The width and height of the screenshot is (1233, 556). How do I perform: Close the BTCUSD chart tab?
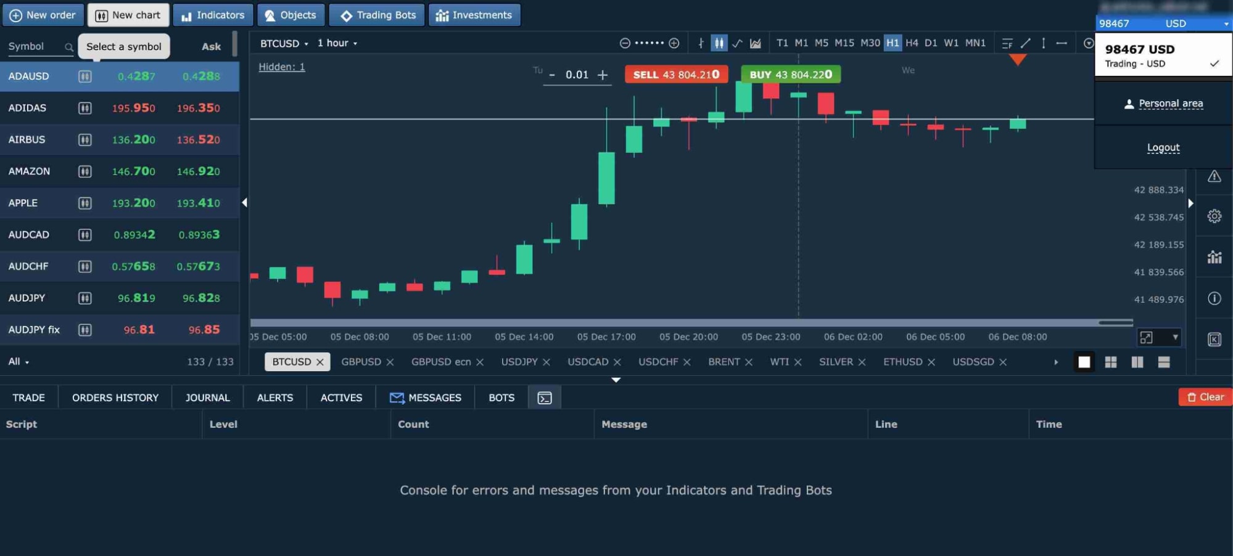(320, 362)
